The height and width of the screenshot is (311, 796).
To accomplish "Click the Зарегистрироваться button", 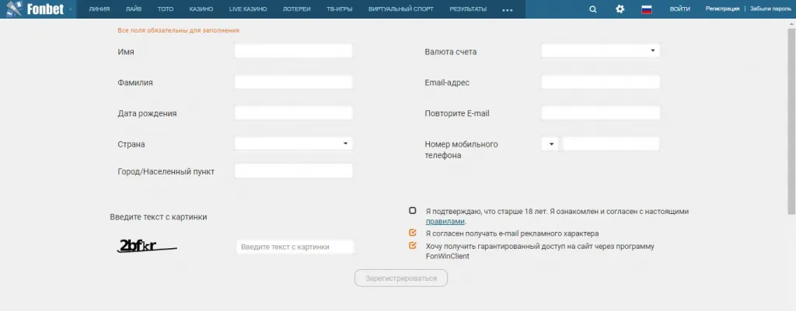I will pyautogui.click(x=401, y=278).
